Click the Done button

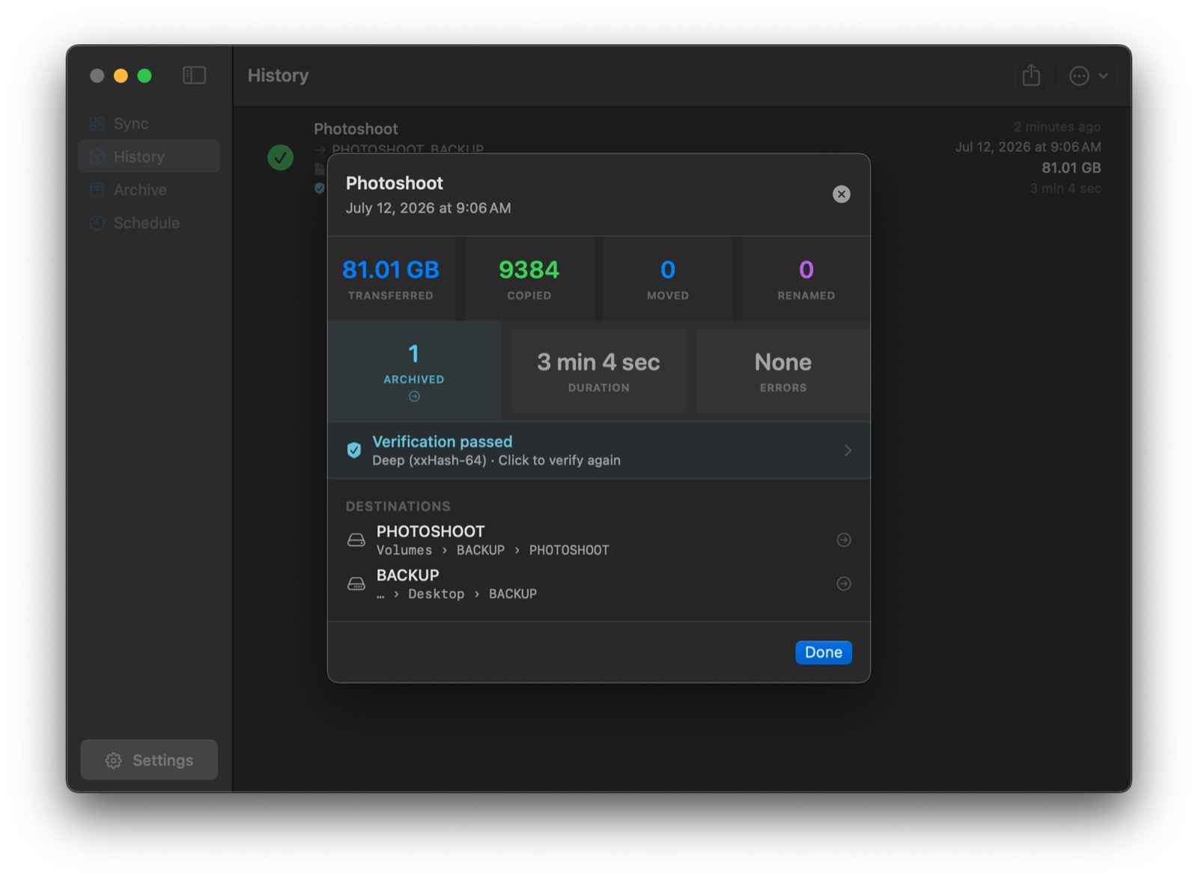pyautogui.click(x=823, y=653)
